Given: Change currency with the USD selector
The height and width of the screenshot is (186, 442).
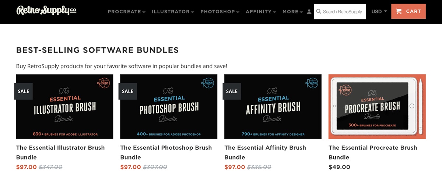Looking at the screenshot, I should click(x=379, y=11).
